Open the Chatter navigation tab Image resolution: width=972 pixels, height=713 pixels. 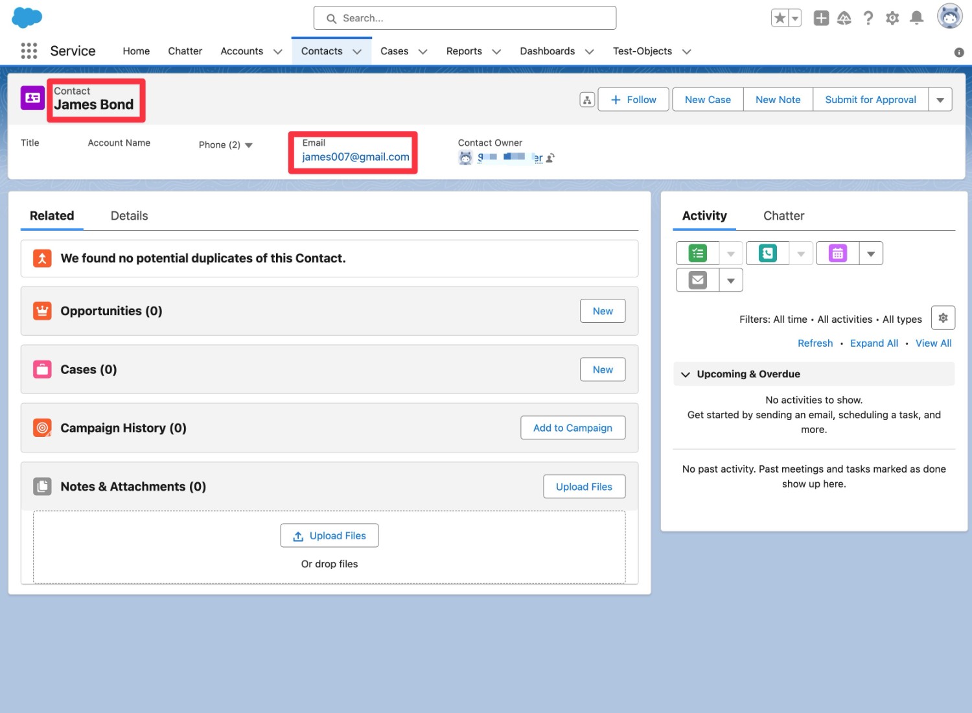click(185, 51)
